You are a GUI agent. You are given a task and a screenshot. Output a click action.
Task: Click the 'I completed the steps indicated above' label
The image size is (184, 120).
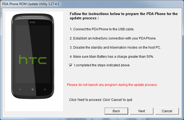[x=102, y=65]
